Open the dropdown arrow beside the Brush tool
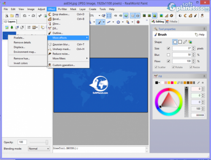The image size is (211, 160). [x=104, y=22]
